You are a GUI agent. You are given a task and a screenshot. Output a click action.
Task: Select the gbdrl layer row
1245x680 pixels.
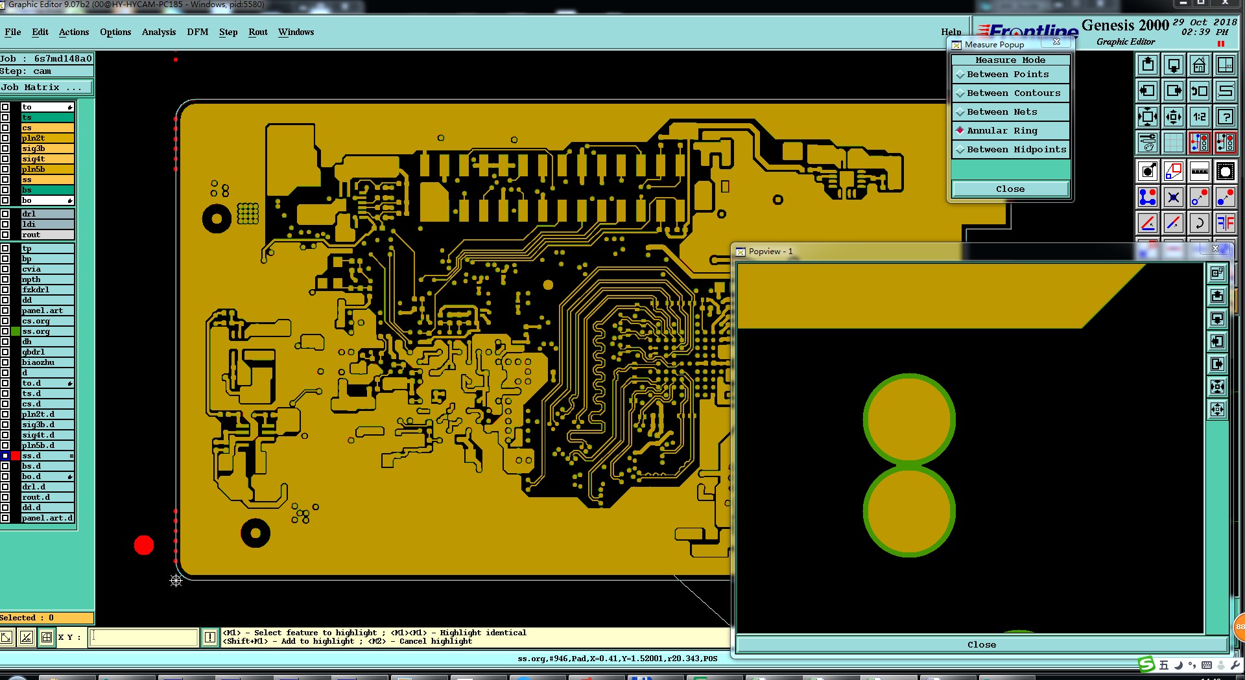pos(48,352)
